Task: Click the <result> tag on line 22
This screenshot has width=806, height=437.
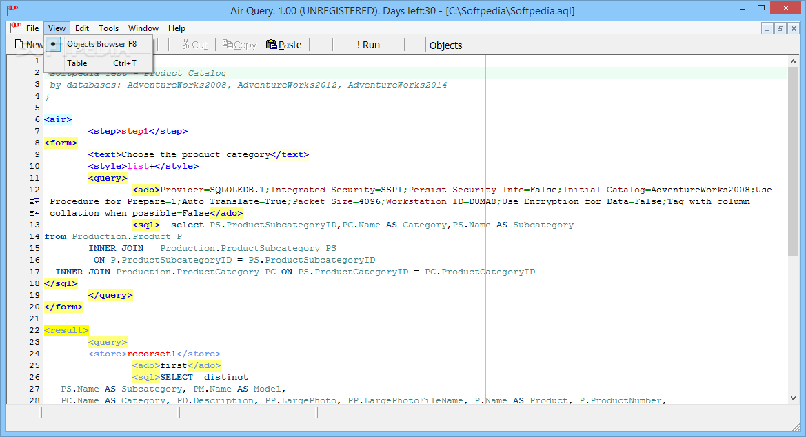Action: click(x=66, y=331)
